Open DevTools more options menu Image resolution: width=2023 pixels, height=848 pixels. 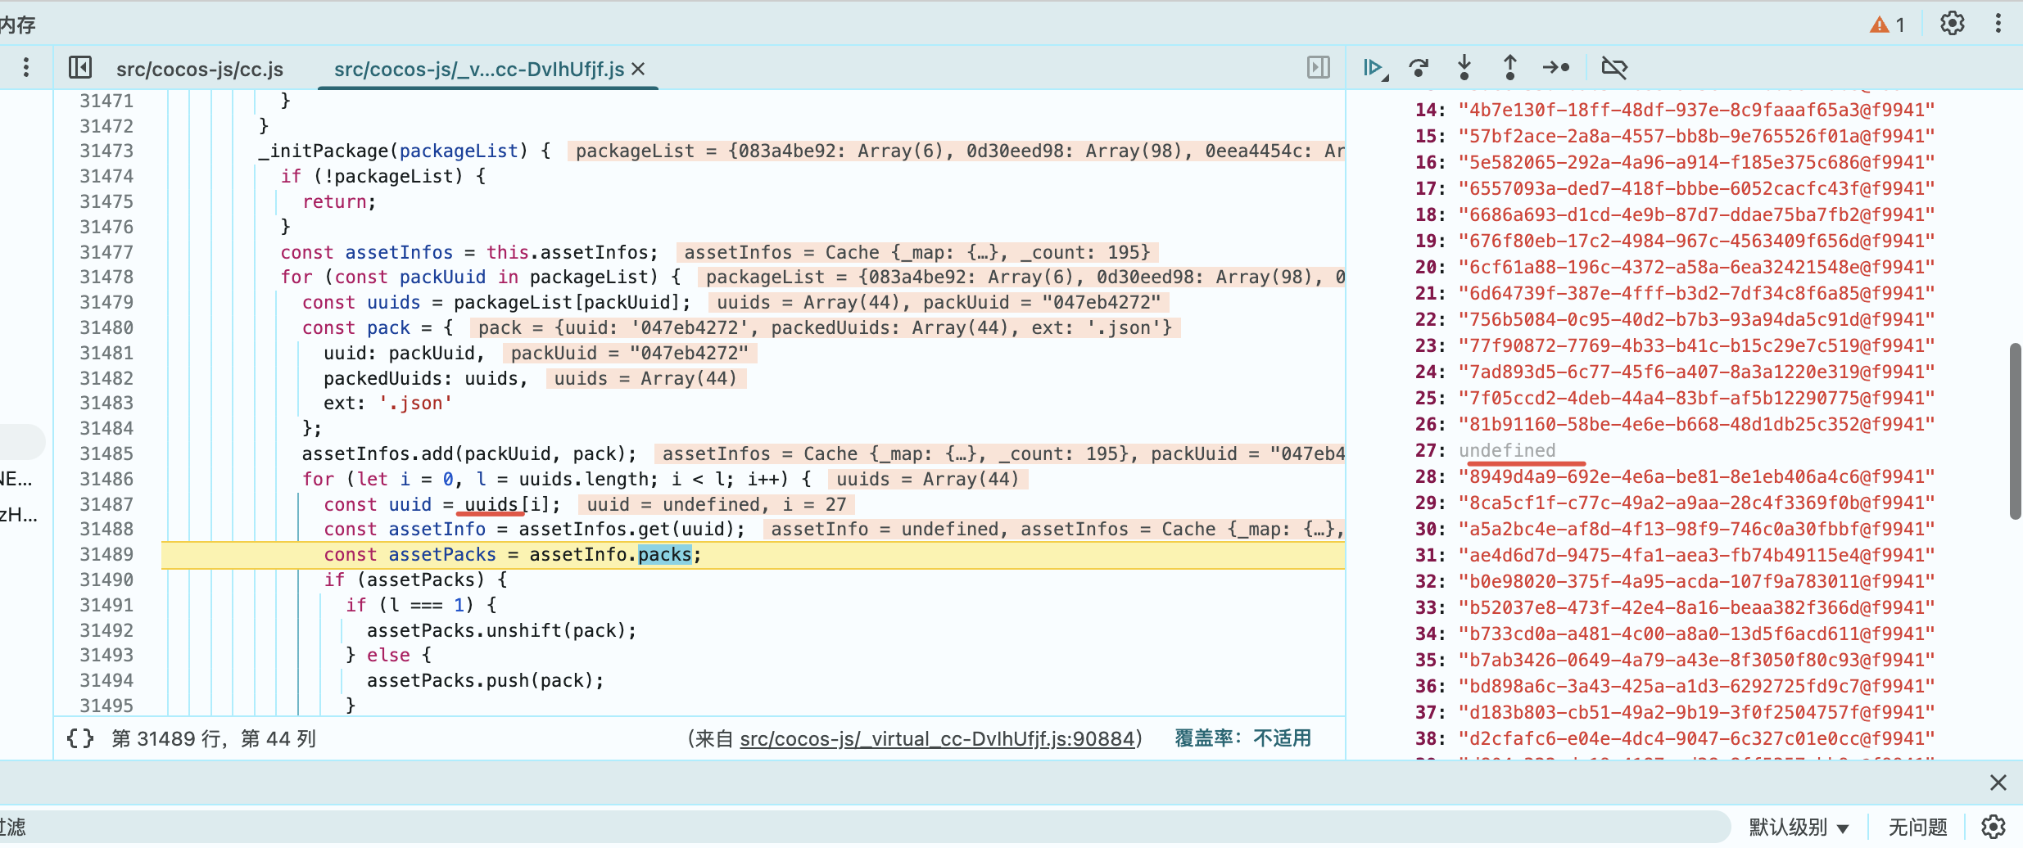(1998, 24)
